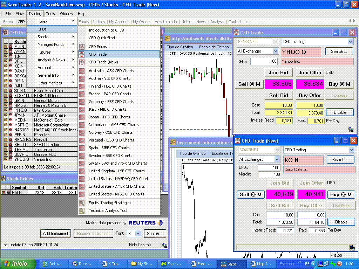This screenshot has width=359, height=269.
Task: Click the Stock Prices panel title icon
Action: point(3,178)
